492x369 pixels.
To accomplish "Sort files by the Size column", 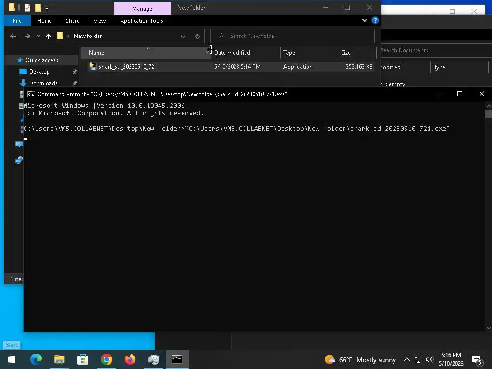I will pos(357,53).
